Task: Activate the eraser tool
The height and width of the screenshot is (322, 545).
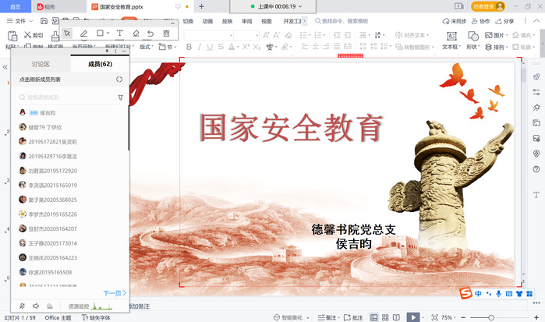Action: (x=135, y=34)
